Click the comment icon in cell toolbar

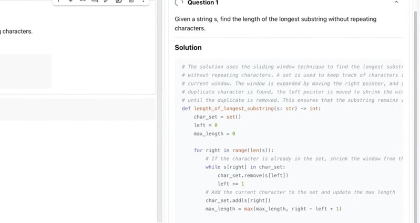tap(95, 1)
